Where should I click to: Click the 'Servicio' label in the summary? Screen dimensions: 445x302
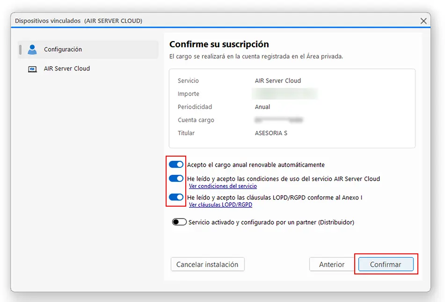(188, 80)
